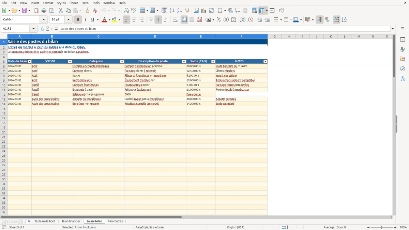Open the Format menu
Image resolution: width=409 pixels, height=230 pixels.
click(x=48, y=3)
